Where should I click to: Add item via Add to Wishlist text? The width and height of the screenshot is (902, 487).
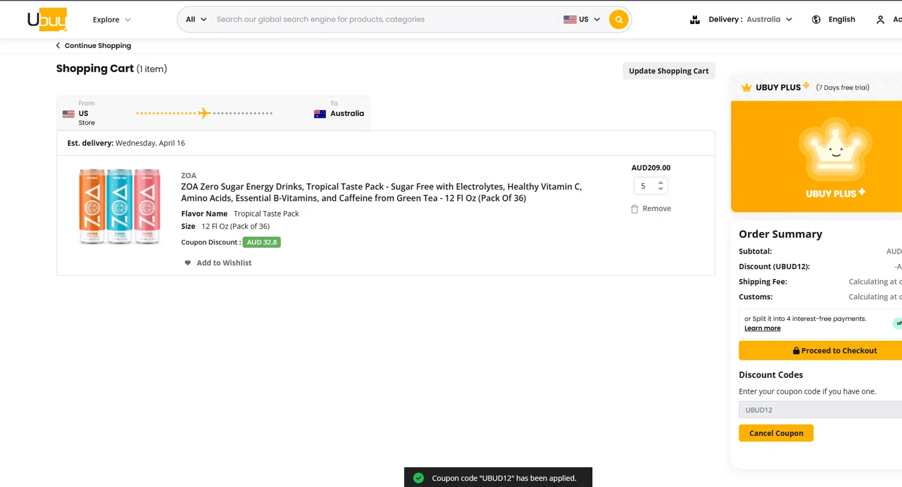click(x=224, y=263)
